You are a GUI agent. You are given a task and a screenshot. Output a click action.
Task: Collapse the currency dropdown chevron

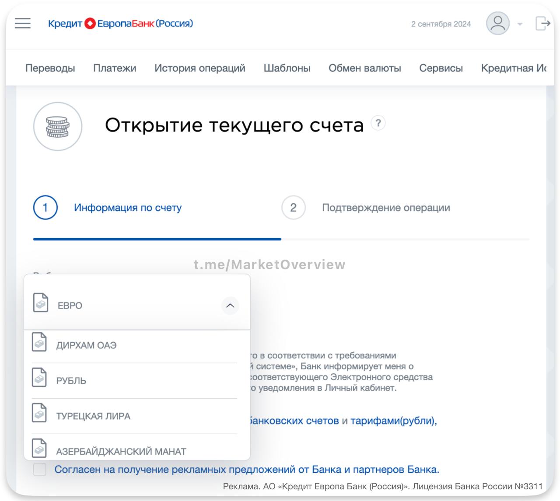tap(230, 306)
